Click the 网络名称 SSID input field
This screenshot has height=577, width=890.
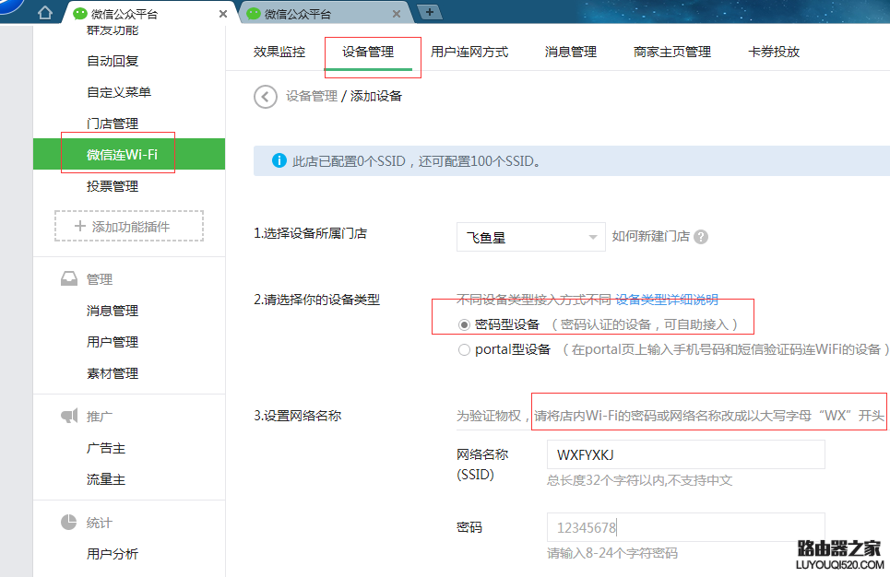(685, 454)
